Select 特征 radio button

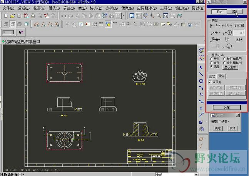coord(211,59)
